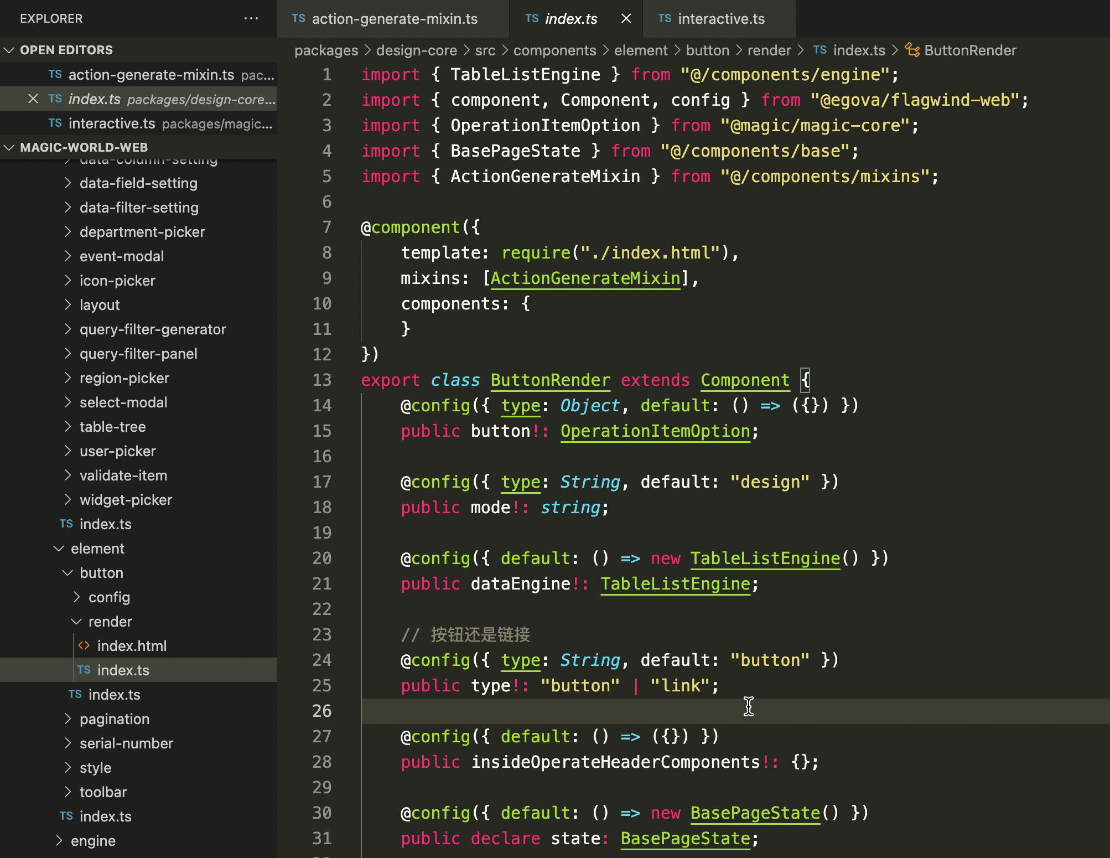Expand the data-field-setting folder
The width and height of the screenshot is (1110, 858).
pos(138,183)
